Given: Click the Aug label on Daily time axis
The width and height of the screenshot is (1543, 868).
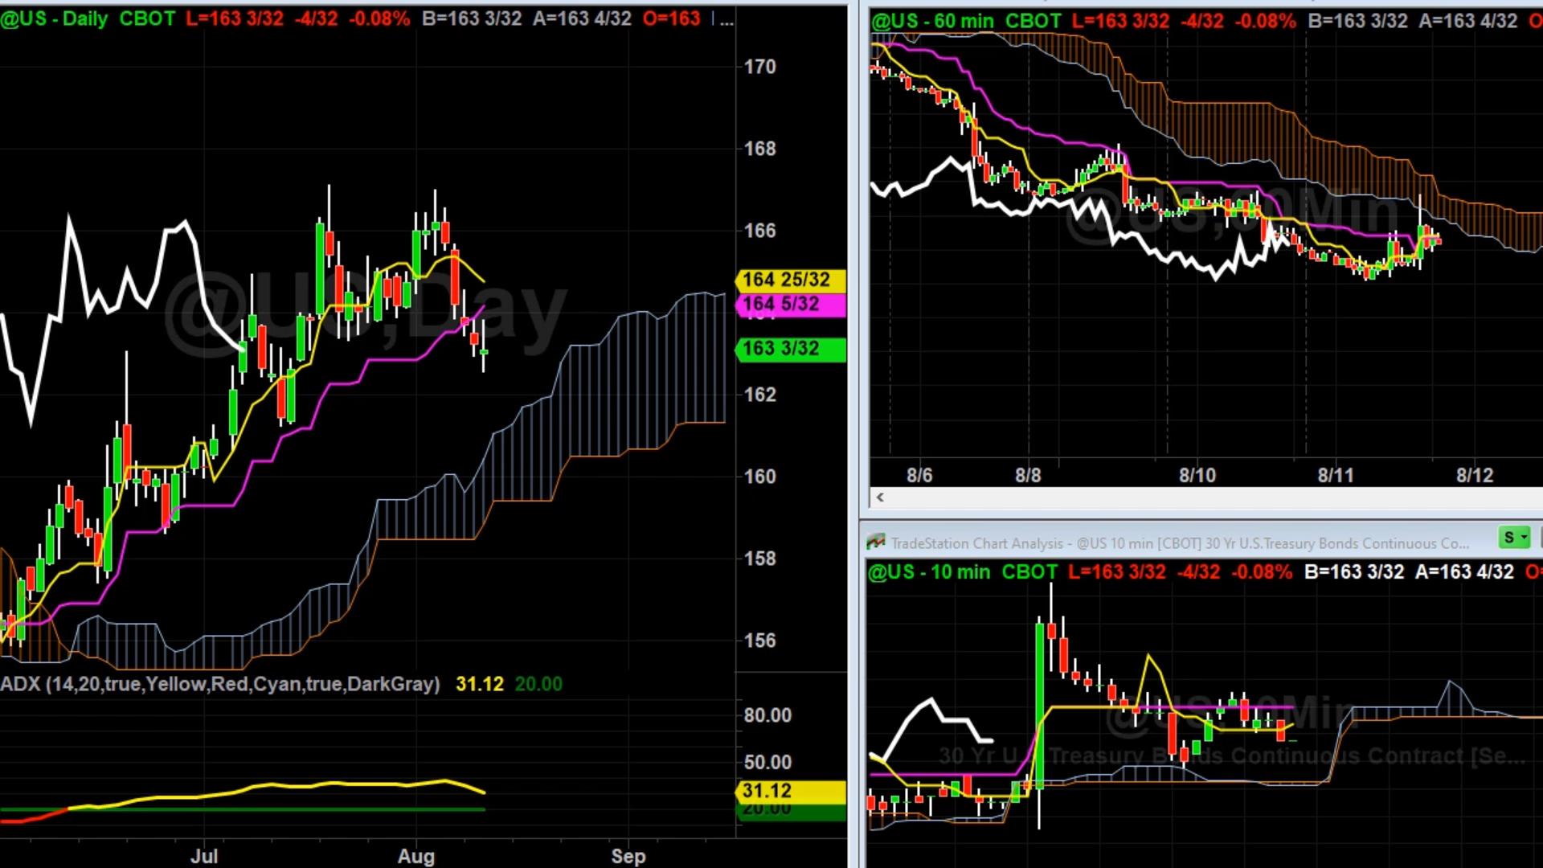Looking at the screenshot, I should pos(416,856).
